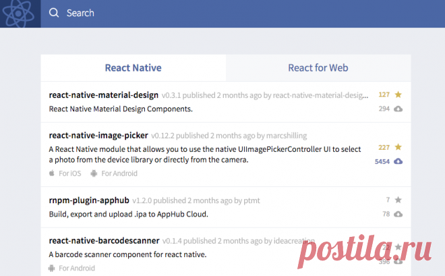This screenshot has height=276, width=445.
Task: Open react-native-barcodescanner package
Action: pos(104,240)
